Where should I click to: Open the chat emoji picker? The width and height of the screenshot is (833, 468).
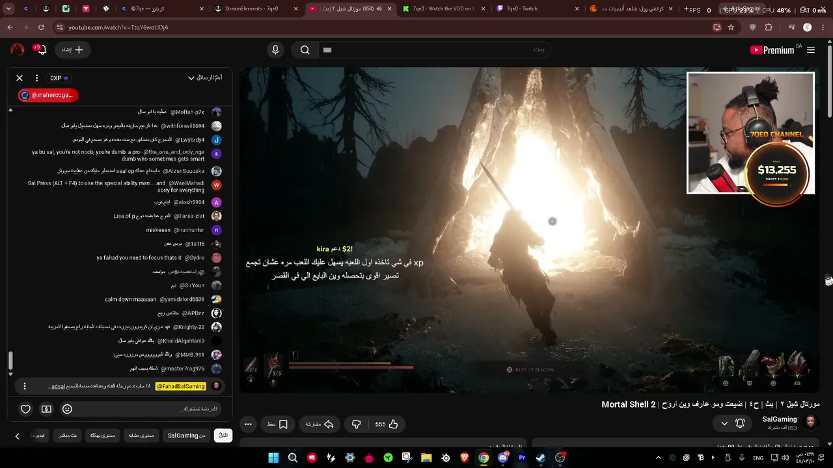tap(67, 409)
